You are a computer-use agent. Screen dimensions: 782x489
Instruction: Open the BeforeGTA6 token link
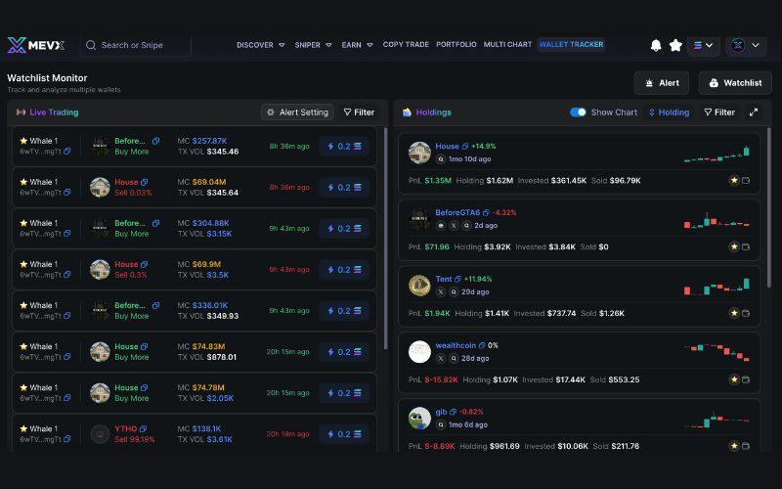[457, 212]
